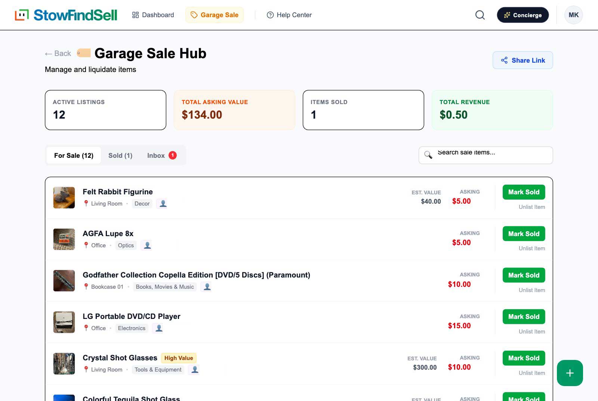The image size is (598, 401).
Task: Click person icon on AGFA Lupe 8x row
Action: pos(147,245)
